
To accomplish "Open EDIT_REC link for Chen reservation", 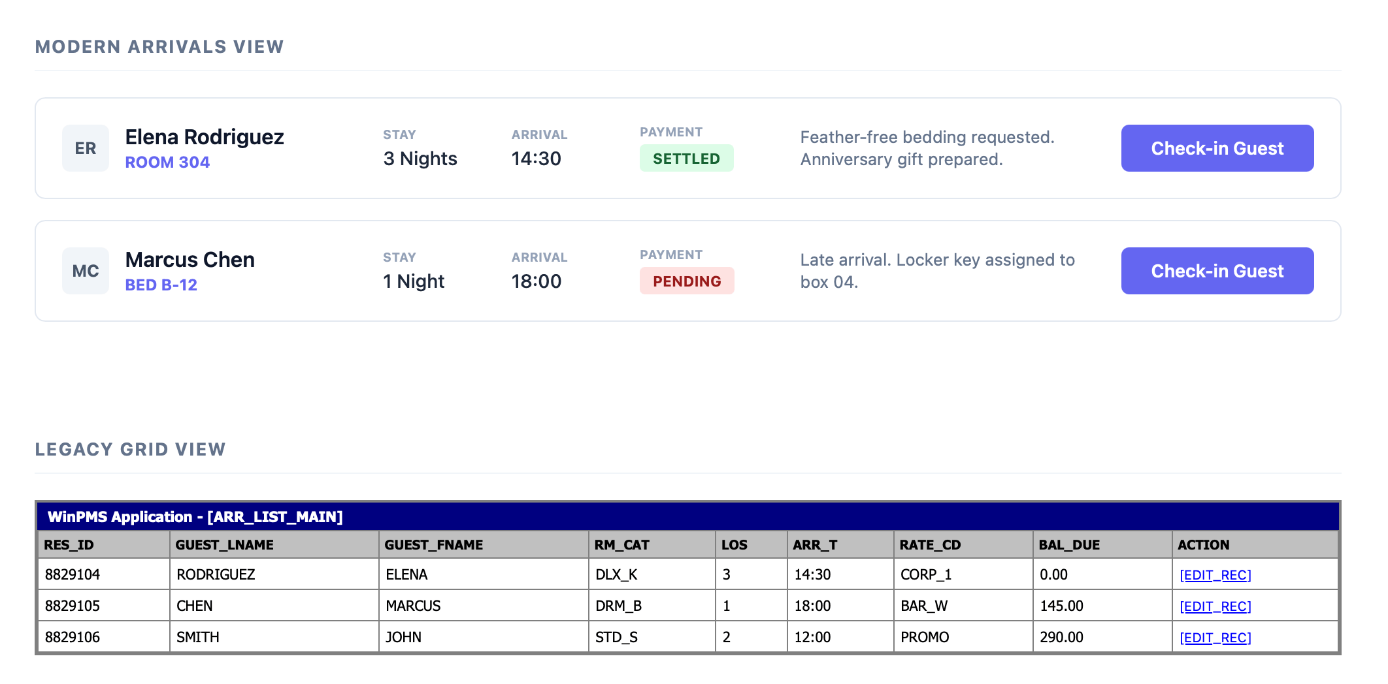I will (1215, 606).
